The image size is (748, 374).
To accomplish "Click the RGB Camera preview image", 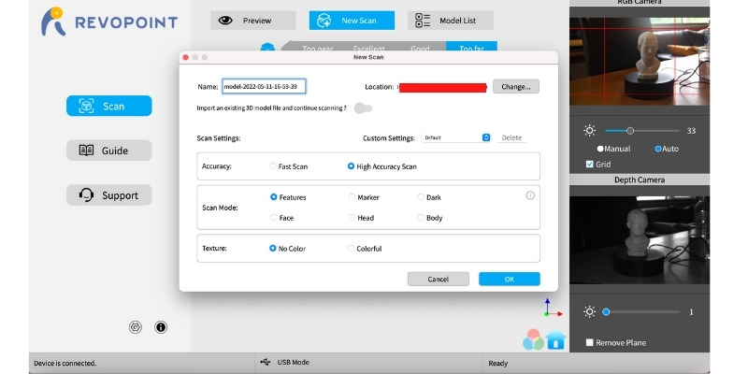I will pos(640,62).
